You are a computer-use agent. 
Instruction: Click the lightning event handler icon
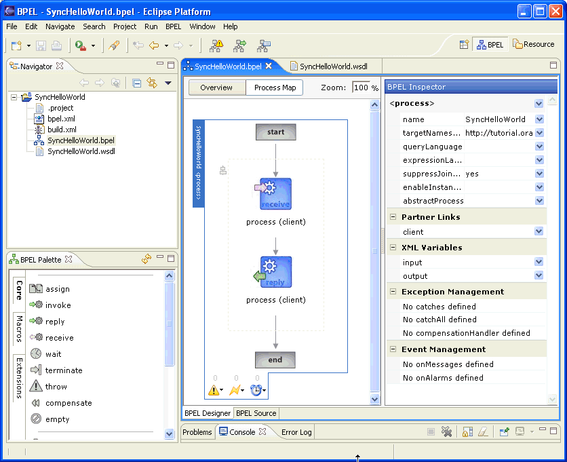pos(235,390)
